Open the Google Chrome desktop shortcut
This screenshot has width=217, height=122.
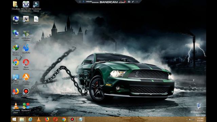click(x=16, y=64)
